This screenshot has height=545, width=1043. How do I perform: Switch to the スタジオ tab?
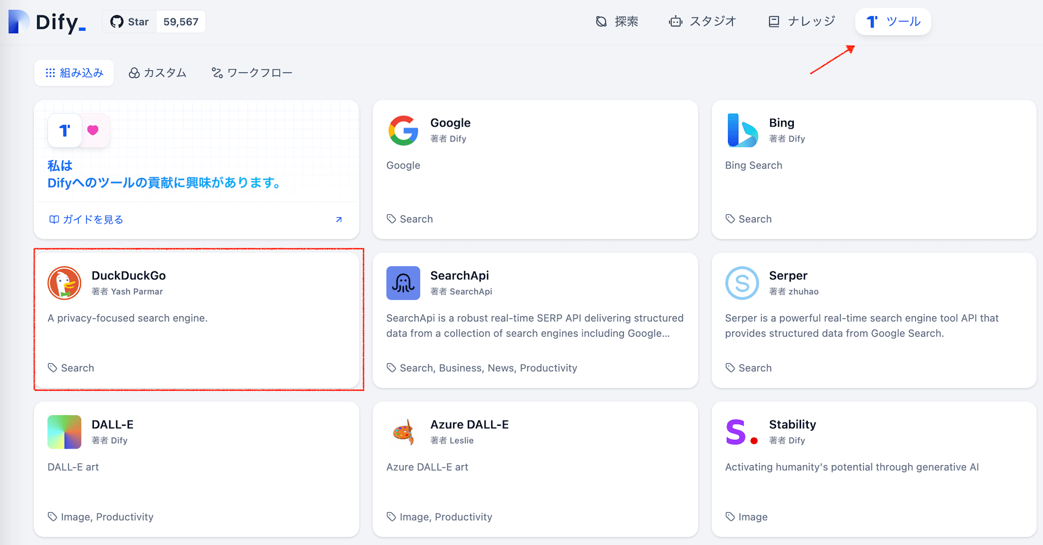(x=702, y=21)
